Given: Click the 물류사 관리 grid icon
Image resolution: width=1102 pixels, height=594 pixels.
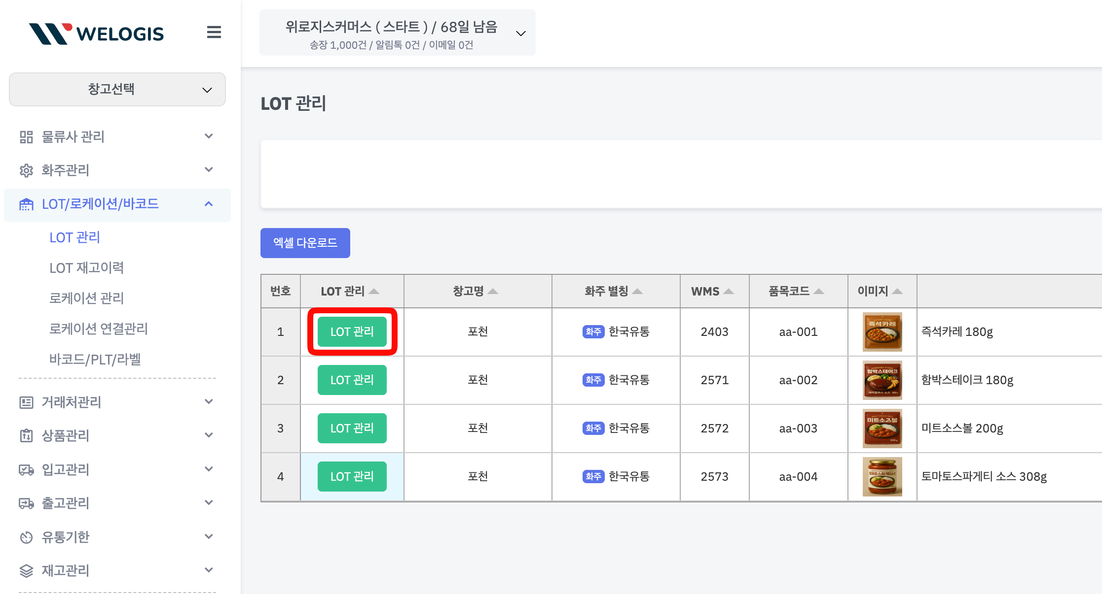Looking at the screenshot, I should [x=26, y=137].
